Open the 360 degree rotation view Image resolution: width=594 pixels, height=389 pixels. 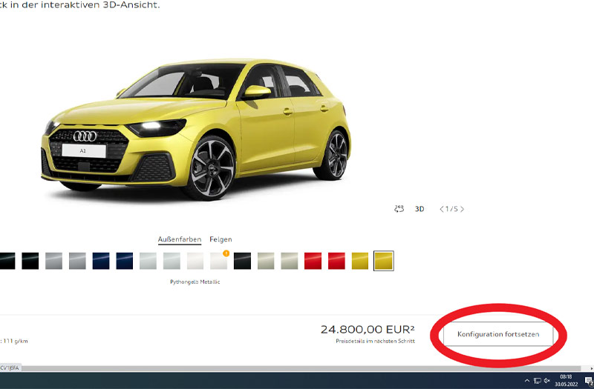click(399, 209)
